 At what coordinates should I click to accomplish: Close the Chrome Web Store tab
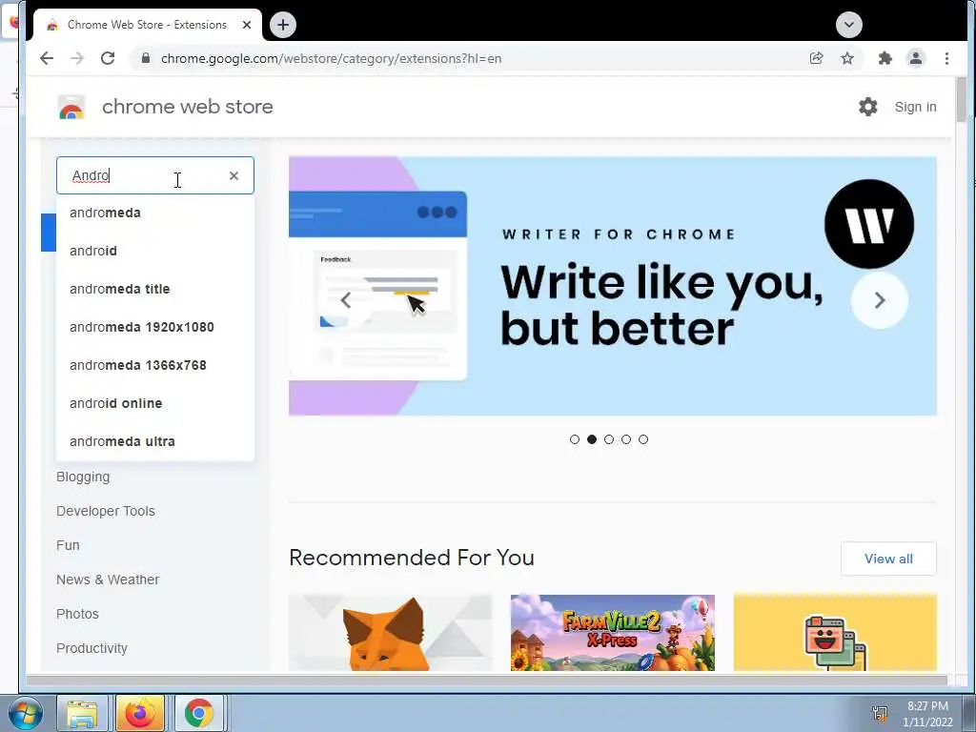coord(247,25)
